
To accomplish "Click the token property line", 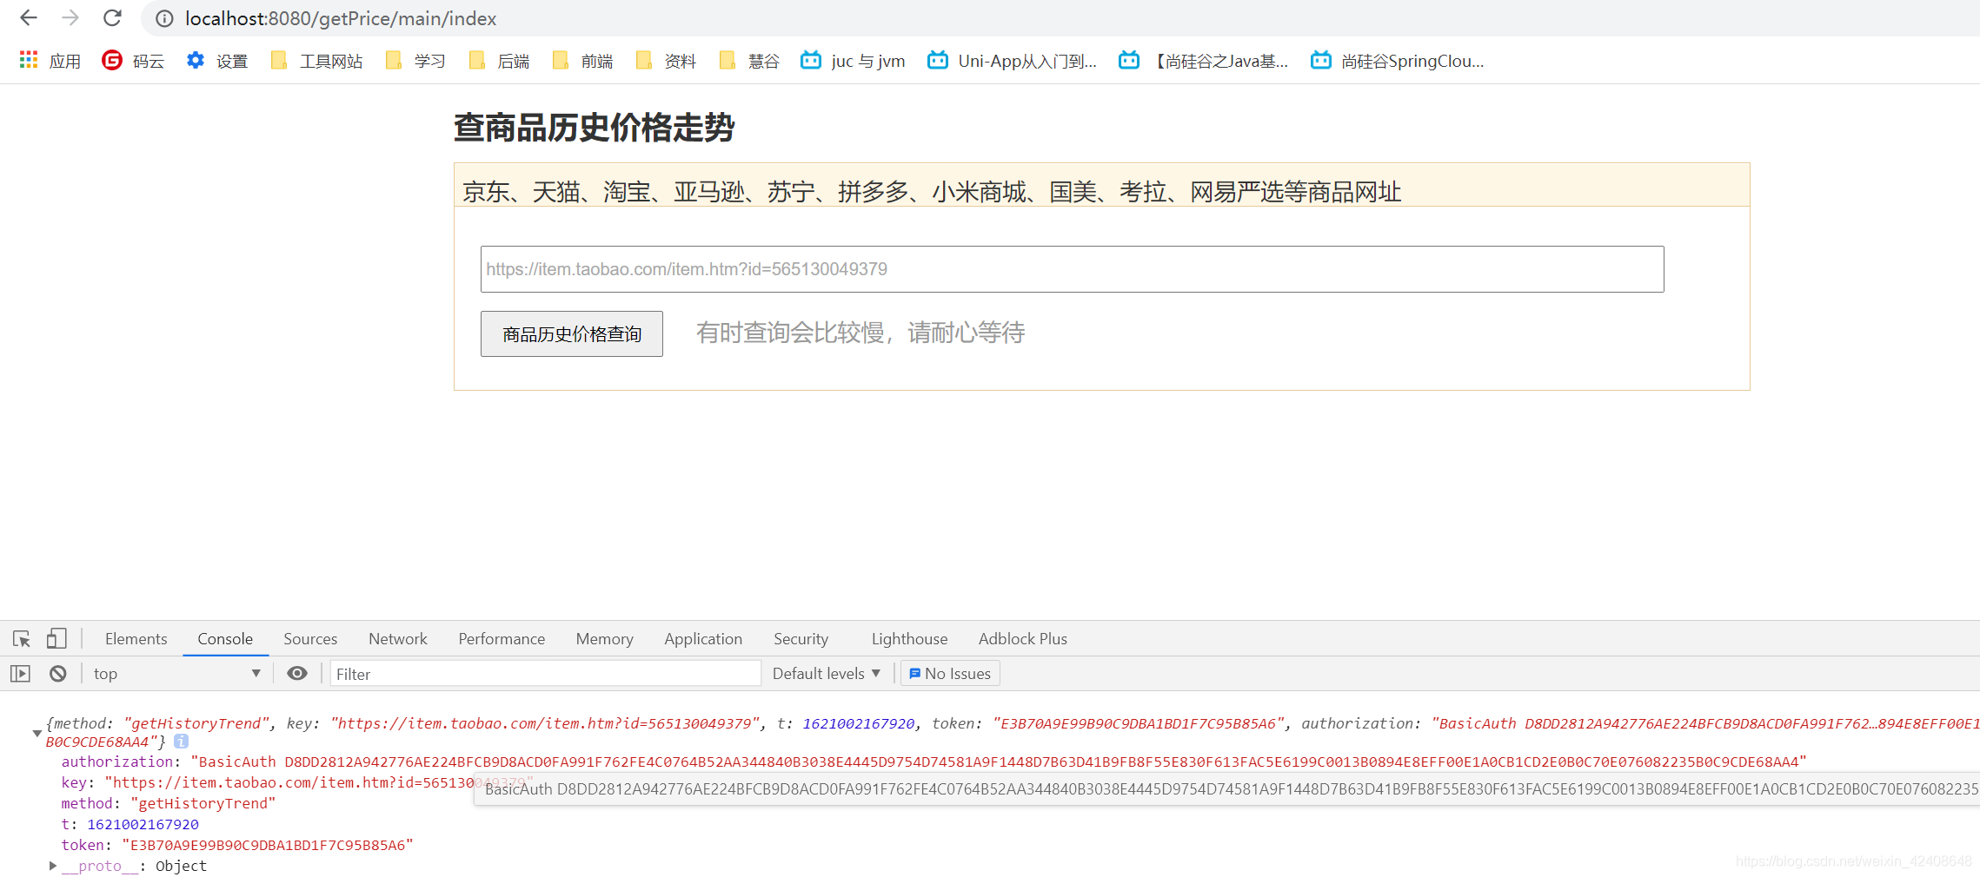I will point(237,845).
